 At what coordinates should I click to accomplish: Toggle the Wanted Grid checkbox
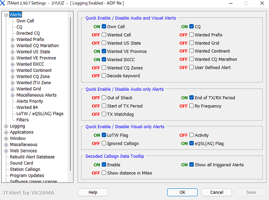pyautogui.click(x=191, y=43)
